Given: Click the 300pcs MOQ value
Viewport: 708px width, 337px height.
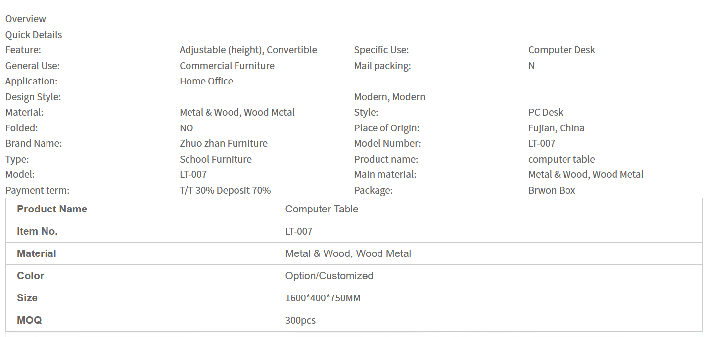Looking at the screenshot, I should 300,320.
